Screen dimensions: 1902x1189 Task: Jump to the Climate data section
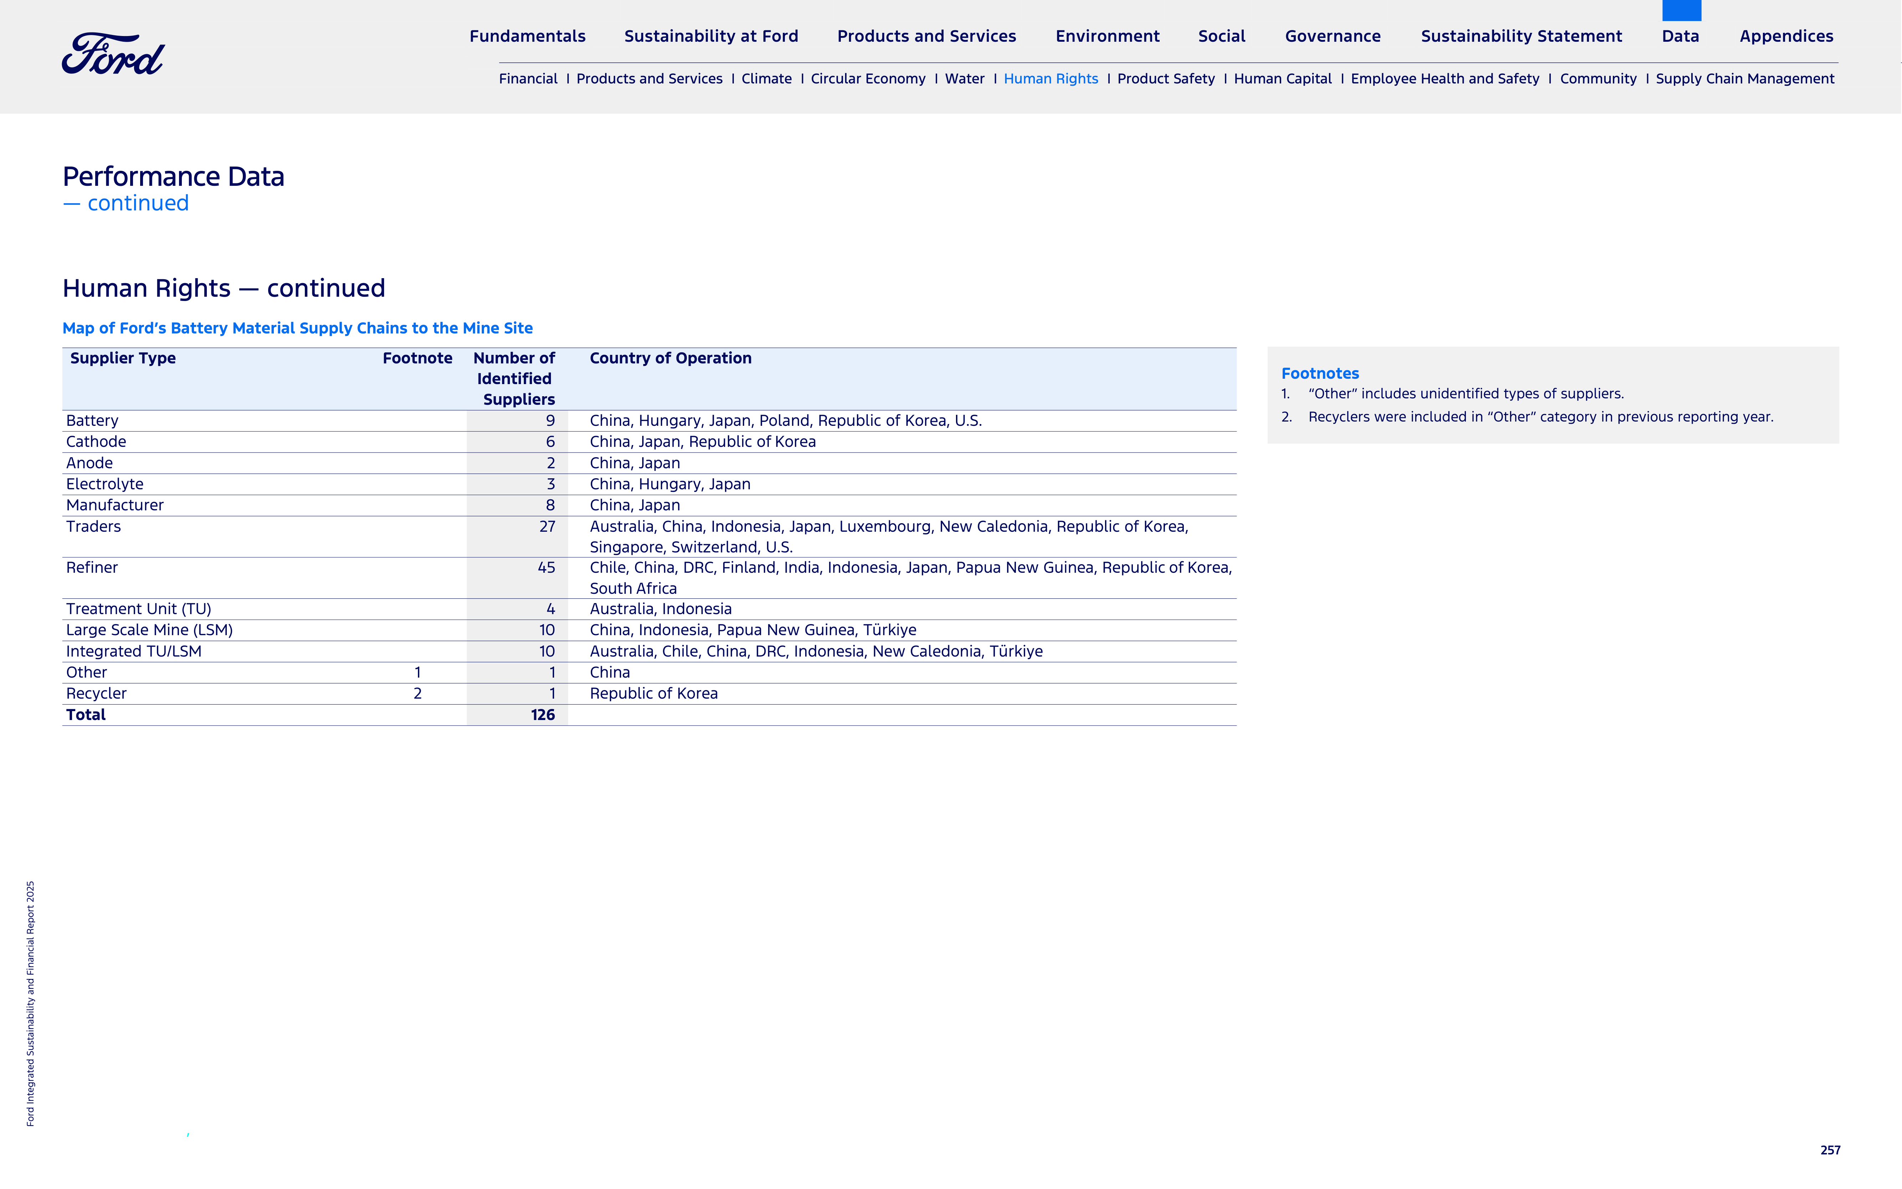pyautogui.click(x=767, y=79)
